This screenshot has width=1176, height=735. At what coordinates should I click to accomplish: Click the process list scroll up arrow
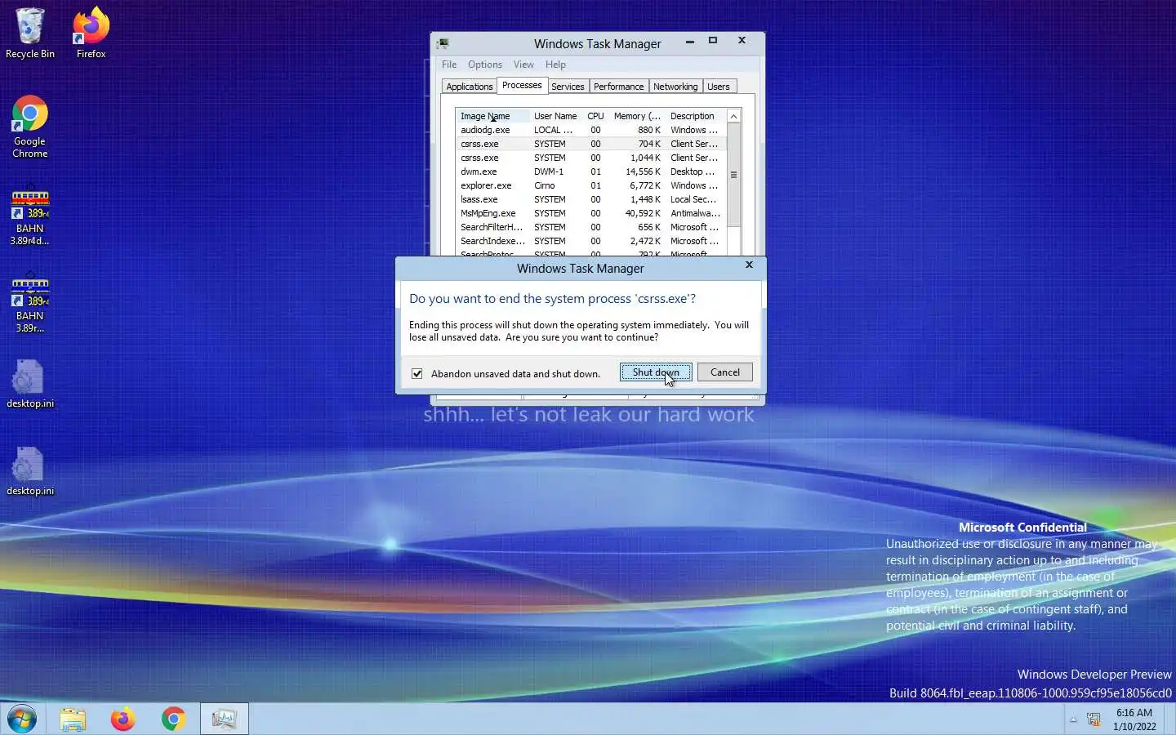[733, 116]
